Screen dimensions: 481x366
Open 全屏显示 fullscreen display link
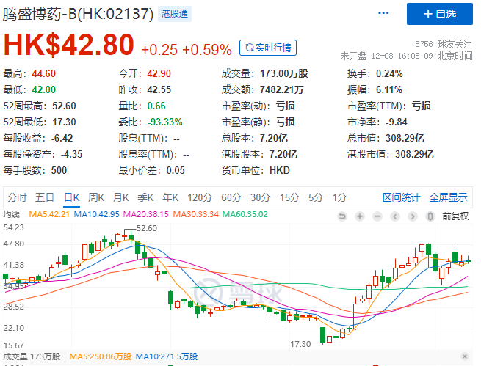pos(448,197)
